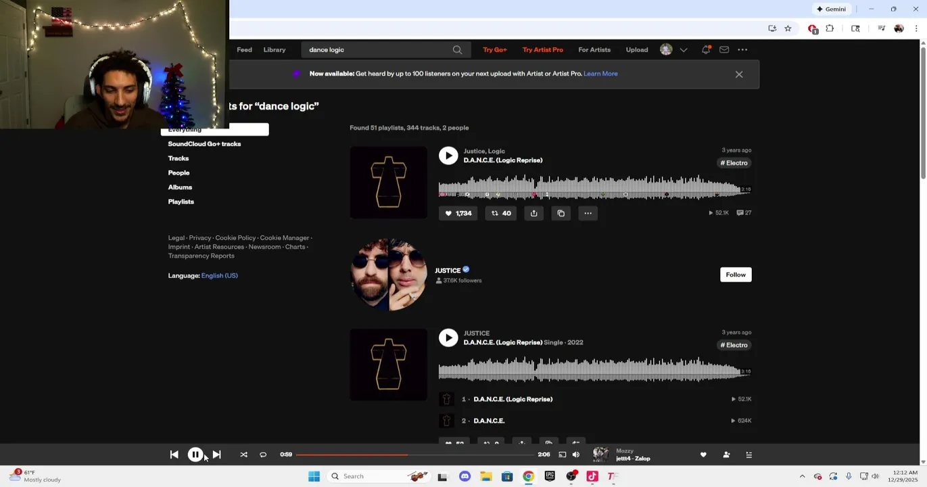
Task: Open the For Artists page
Action: click(x=594, y=50)
